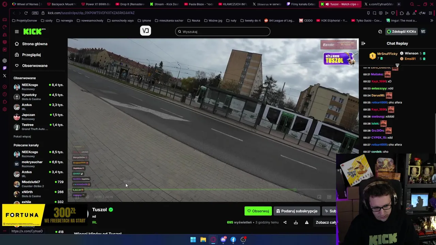436x245 pixels.
Task: Open the Testree followed channel
Action: click(38, 127)
